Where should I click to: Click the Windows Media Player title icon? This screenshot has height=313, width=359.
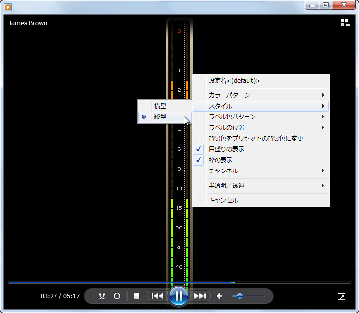pos(8,7)
